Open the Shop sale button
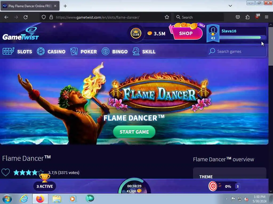Image resolution: width=273 pixels, height=204 pixels. (186, 33)
